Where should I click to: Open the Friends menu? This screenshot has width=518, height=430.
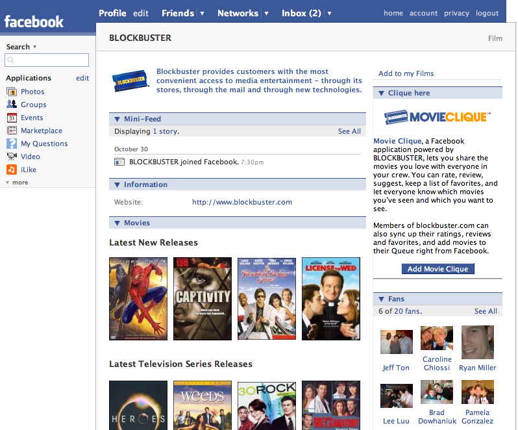pos(178,13)
